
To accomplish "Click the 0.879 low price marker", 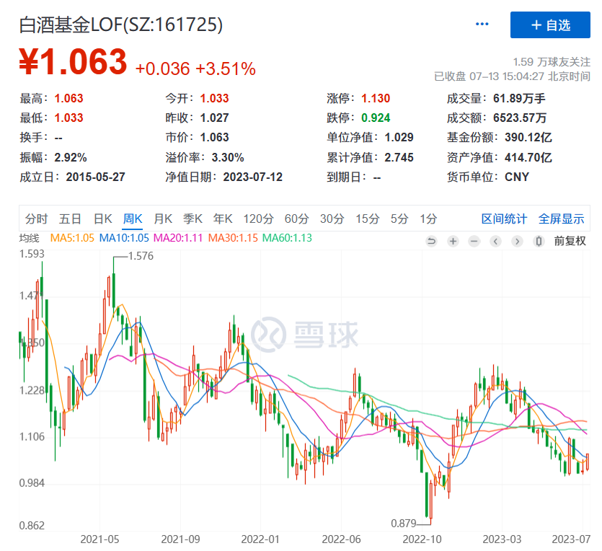I will [x=404, y=524].
